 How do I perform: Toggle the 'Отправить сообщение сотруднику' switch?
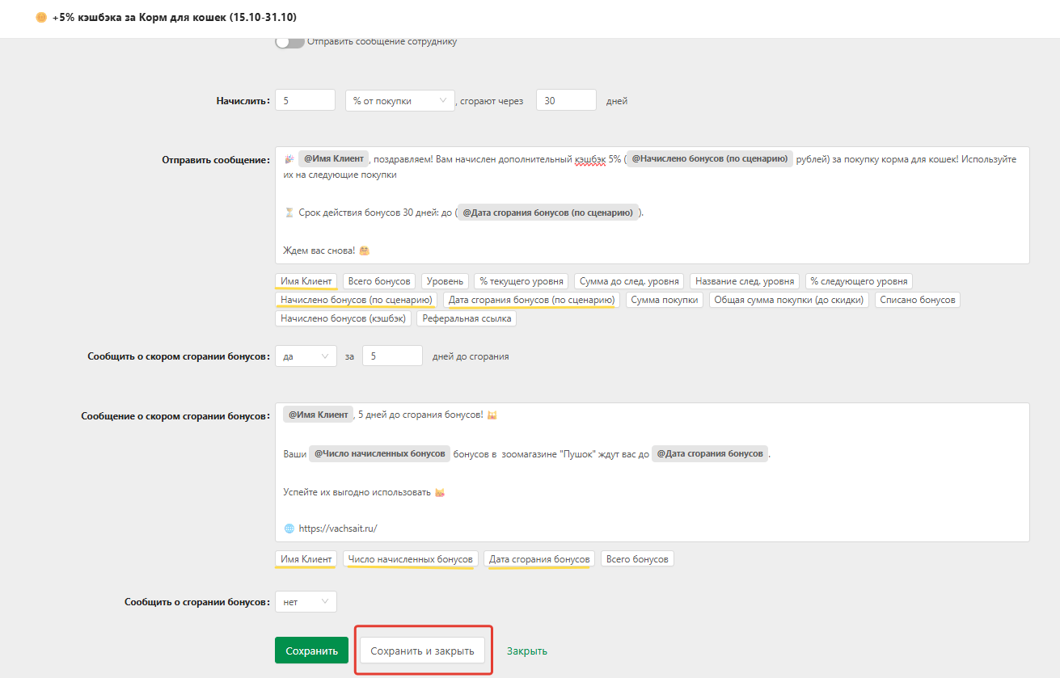pyautogui.click(x=289, y=41)
